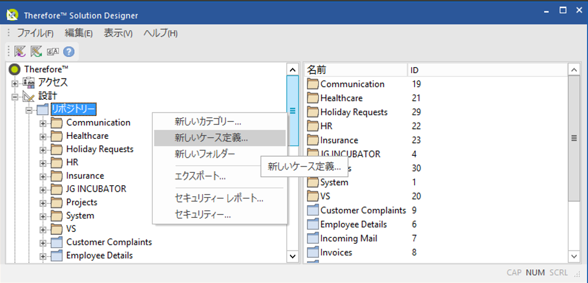This screenshot has width=588, height=283.
Task: Expand the System folder in the tree
Action: point(43,216)
